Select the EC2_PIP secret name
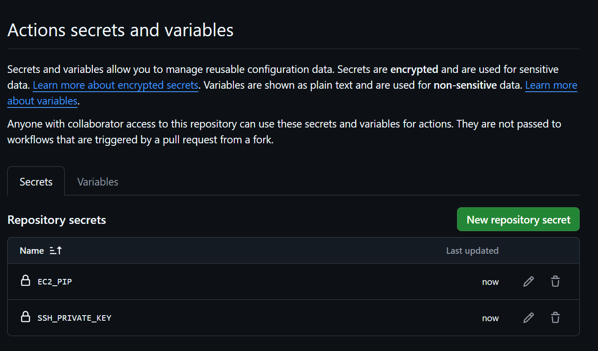The height and width of the screenshot is (351, 598). (55, 282)
